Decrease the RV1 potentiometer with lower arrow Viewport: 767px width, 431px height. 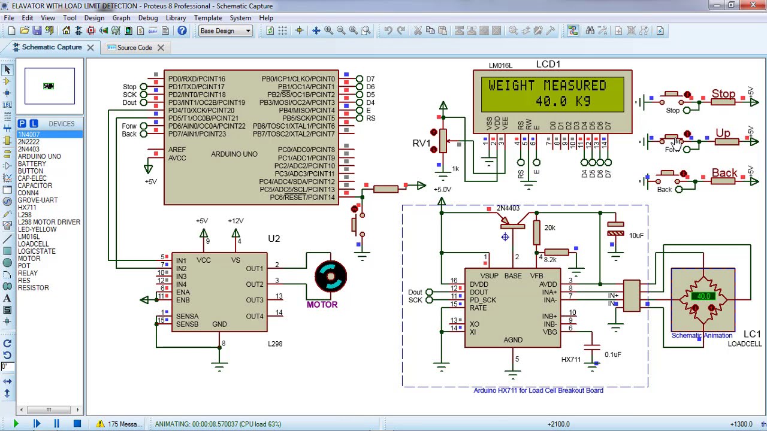pos(433,150)
